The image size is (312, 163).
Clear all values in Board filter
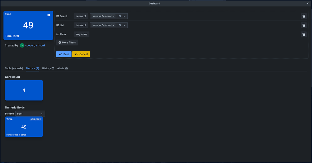[x=120, y=16]
